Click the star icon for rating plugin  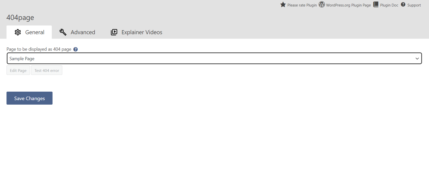[283, 4]
